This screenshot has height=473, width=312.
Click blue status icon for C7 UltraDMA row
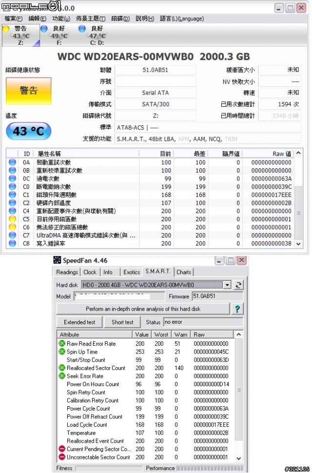(x=12, y=236)
